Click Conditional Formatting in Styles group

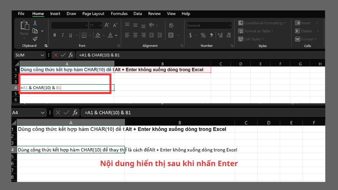pos(262,23)
